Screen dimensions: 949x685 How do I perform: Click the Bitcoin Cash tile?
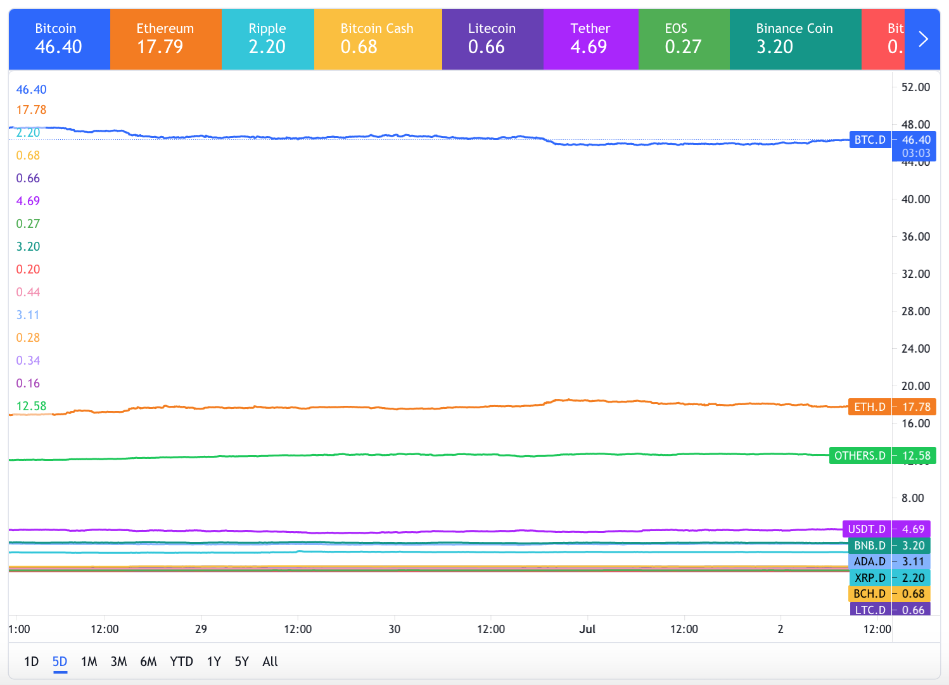[378, 39]
